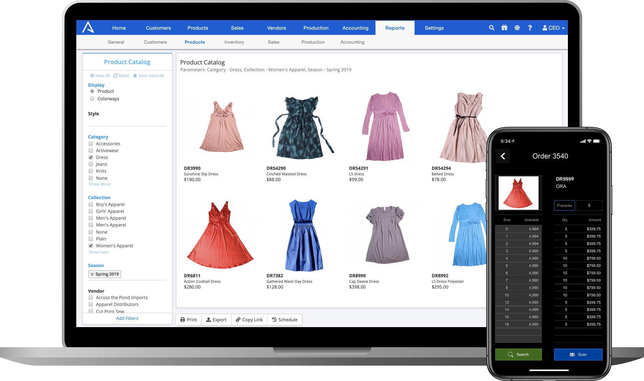Switch to the Accounting main tab

[355, 28]
